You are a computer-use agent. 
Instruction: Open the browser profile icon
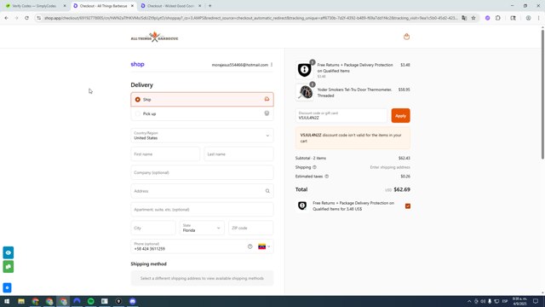click(x=528, y=18)
